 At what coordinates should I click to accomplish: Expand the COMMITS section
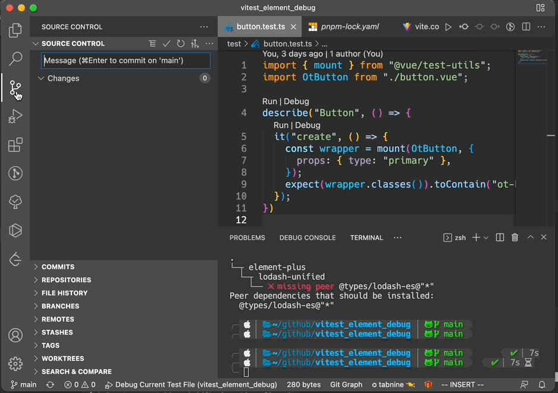pyautogui.click(x=58, y=267)
